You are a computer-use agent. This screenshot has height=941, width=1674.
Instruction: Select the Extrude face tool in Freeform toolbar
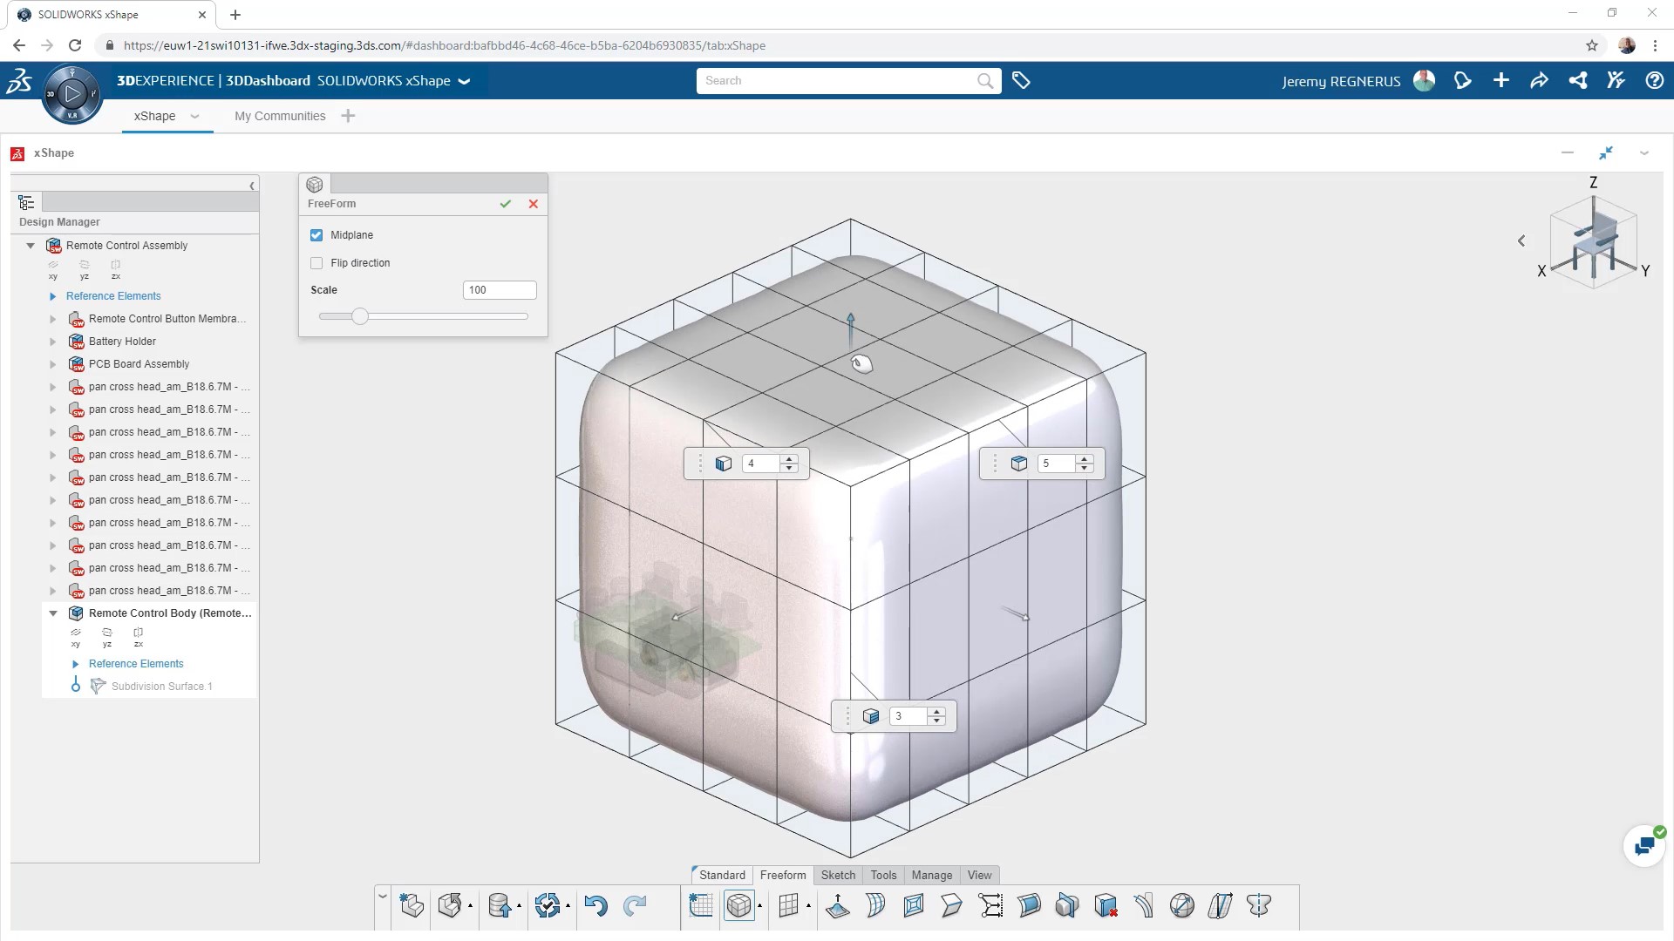click(x=839, y=906)
